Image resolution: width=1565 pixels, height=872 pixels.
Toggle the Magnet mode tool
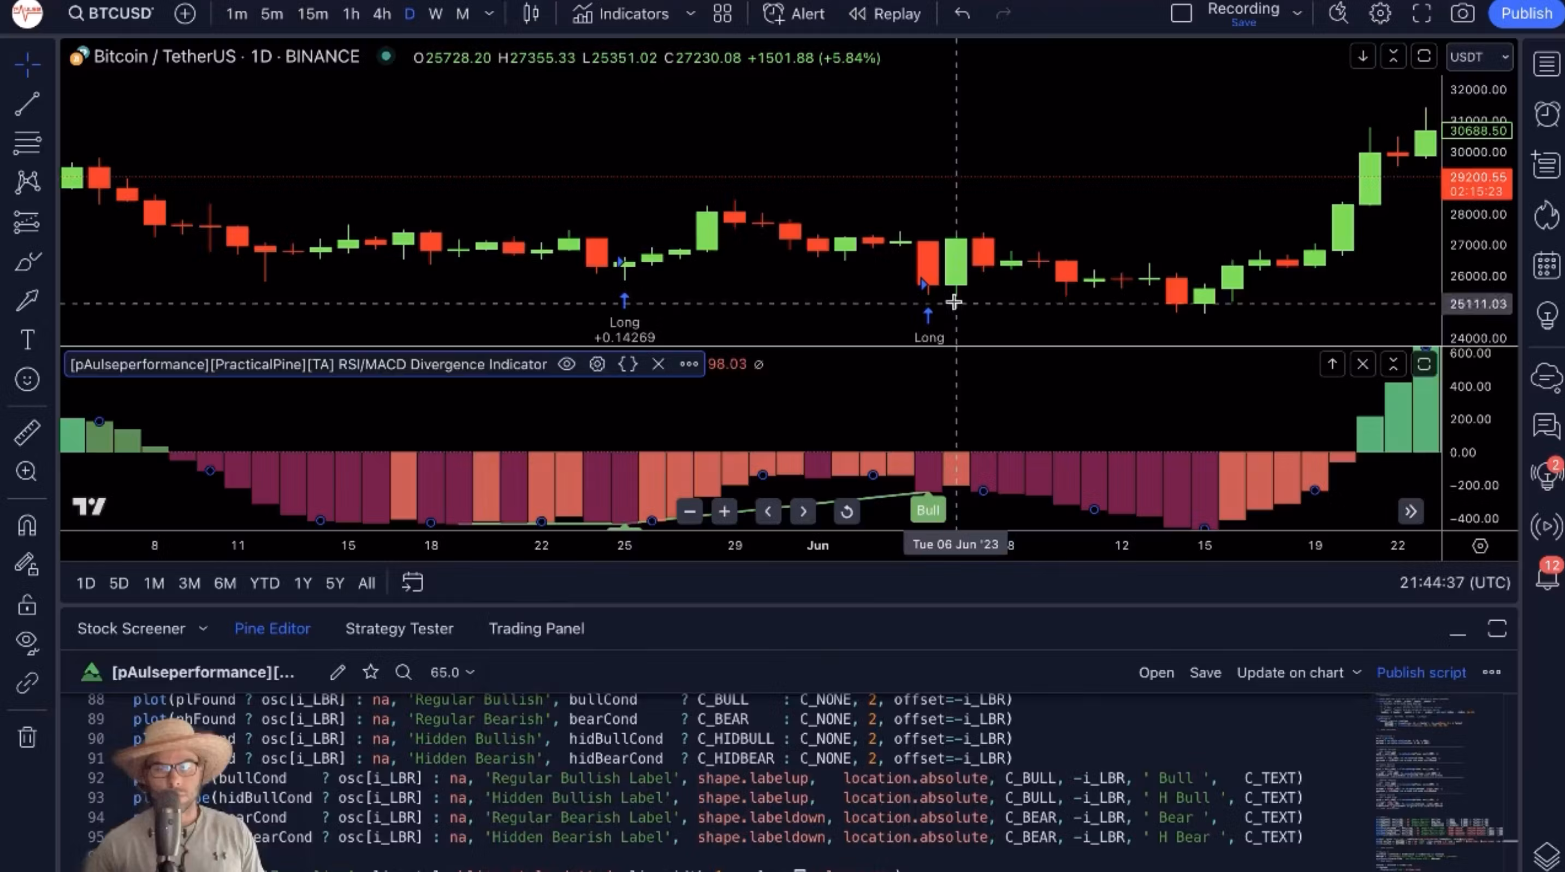pos(27,525)
